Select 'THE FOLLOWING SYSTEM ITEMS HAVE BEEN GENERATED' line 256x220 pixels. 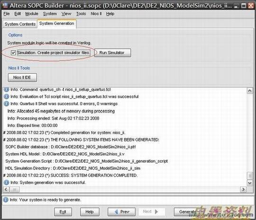tap(81, 140)
